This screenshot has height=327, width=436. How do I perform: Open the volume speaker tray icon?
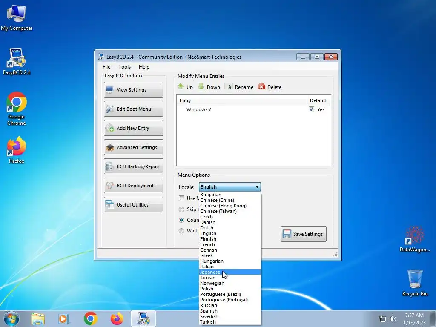click(x=393, y=319)
